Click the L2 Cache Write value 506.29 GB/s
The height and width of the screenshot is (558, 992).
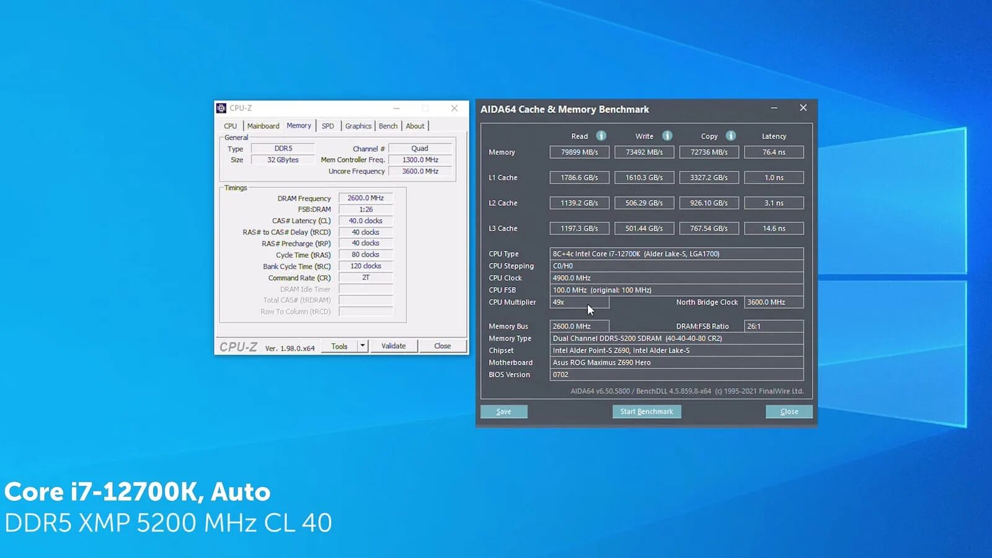point(644,203)
